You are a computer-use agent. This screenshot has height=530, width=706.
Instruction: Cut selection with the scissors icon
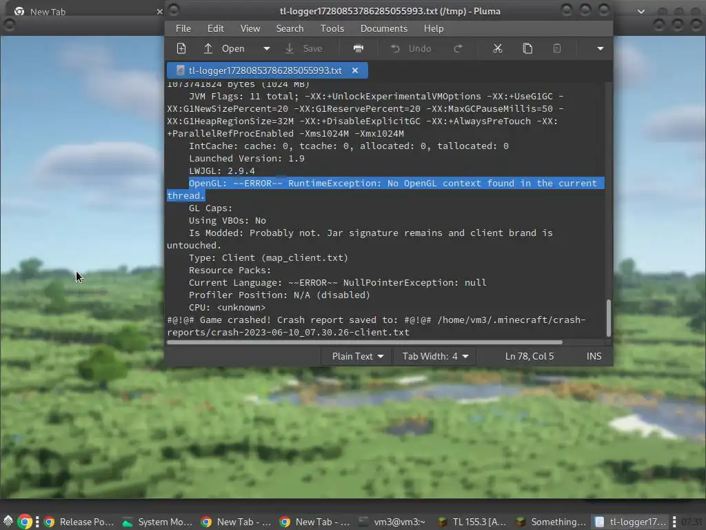pyautogui.click(x=498, y=49)
